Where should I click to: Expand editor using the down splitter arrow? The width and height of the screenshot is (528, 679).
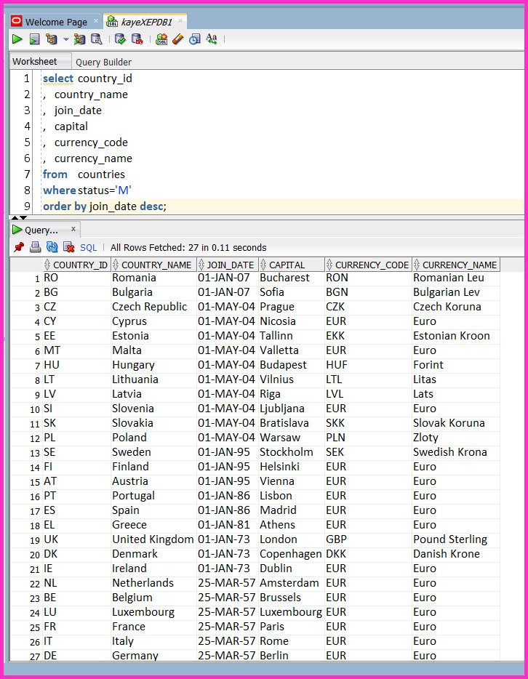pyautogui.click(x=23, y=217)
